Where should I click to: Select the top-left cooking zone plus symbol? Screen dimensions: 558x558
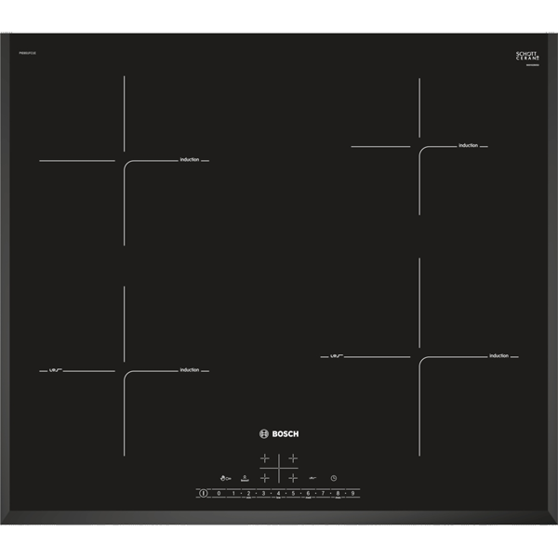[265, 458]
